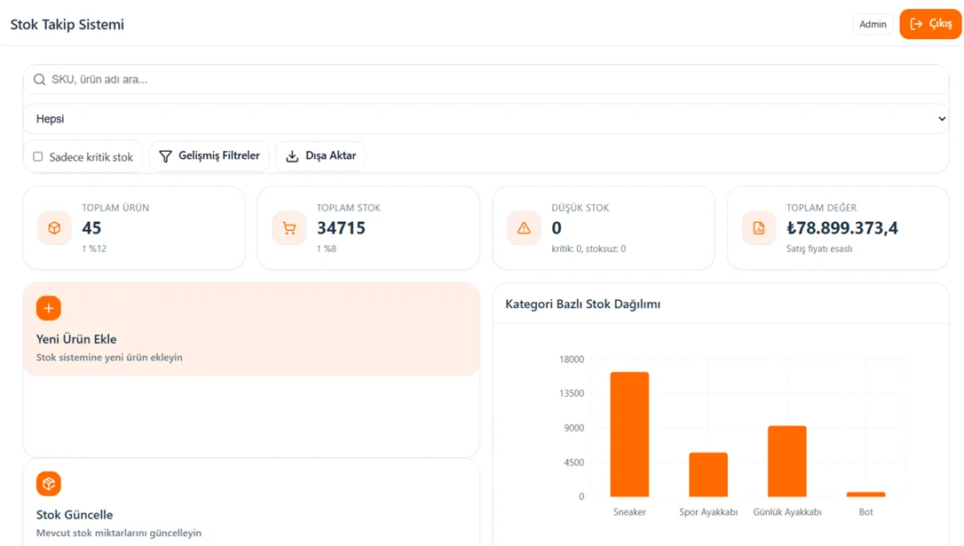
Task: Click the logout arrow icon in Çıkış
Action: coord(916,24)
